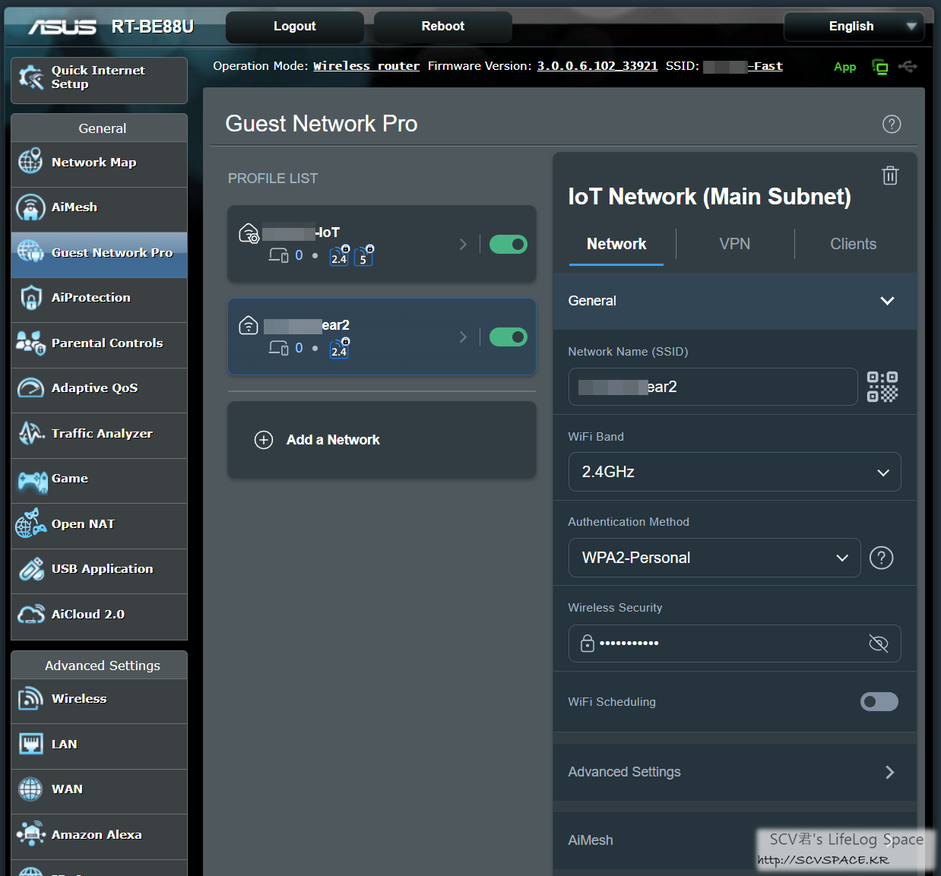Toggle off the ear2 profile switch
The height and width of the screenshot is (876, 941).
(x=509, y=337)
